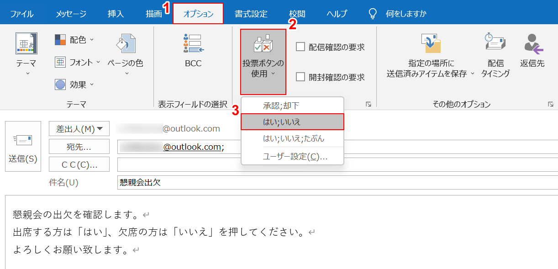Select the オプション tab
This screenshot has height=269, width=558.
click(x=198, y=14)
